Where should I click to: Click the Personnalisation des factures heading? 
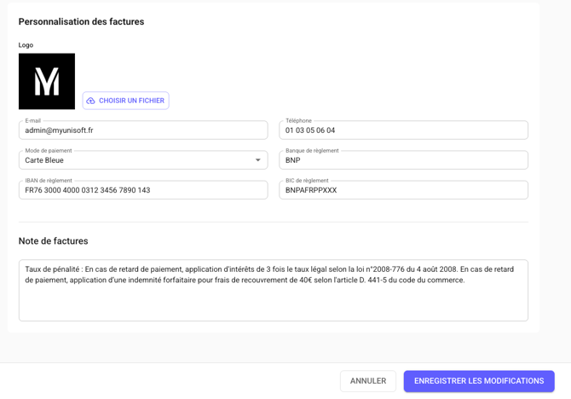(x=81, y=21)
